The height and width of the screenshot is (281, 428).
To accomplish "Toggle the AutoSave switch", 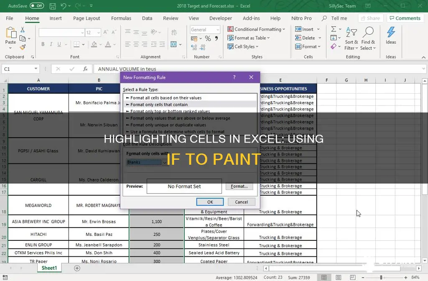I will (x=37, y=6).
